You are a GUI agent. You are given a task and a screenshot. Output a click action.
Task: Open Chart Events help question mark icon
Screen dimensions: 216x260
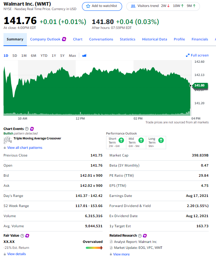coord(27,129)
